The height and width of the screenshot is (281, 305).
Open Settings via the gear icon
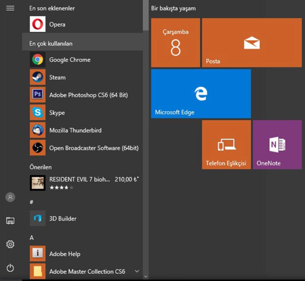pos(10,244)
